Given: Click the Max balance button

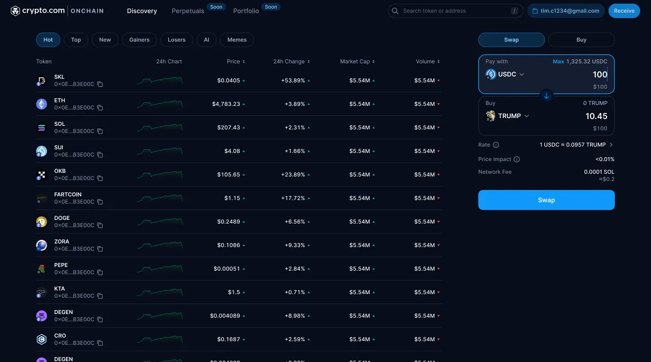Looking at the screenshot, I should click(x=559, y=61).
